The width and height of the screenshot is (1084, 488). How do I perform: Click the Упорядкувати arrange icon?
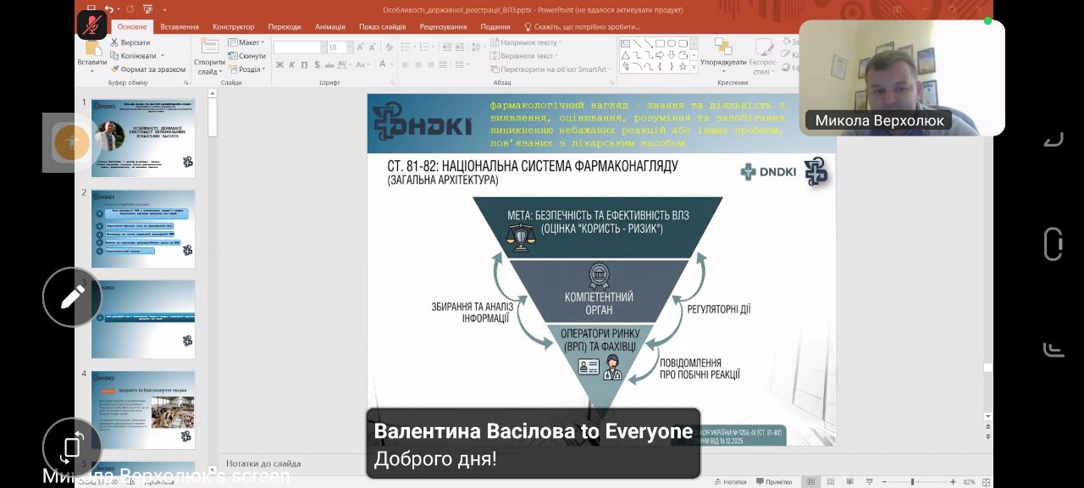[723, 46]
